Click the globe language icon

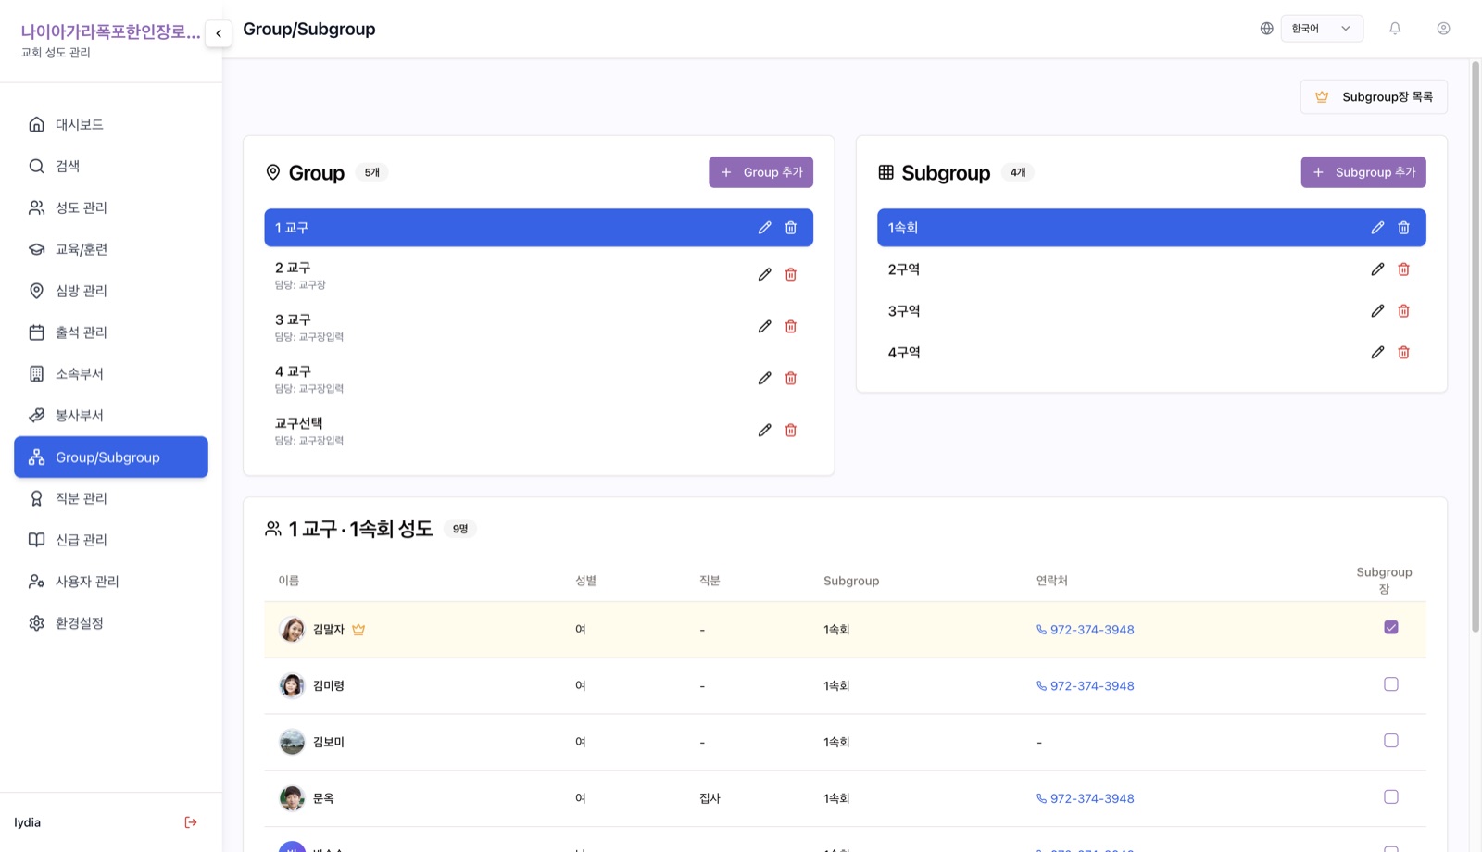pos(1266,29)
